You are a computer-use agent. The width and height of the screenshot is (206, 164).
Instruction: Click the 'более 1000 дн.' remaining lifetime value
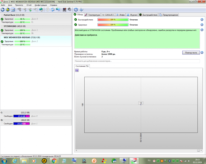coord(108,54)
